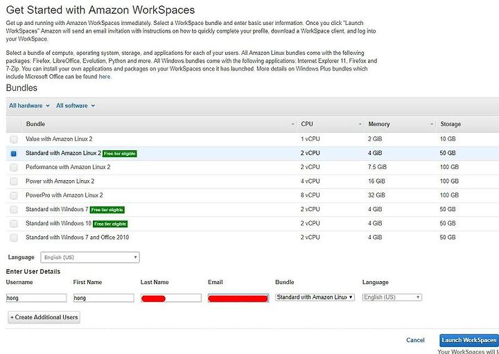Click the Username input field
This screenshot has height=354, width=499.
tap(36, 298)
